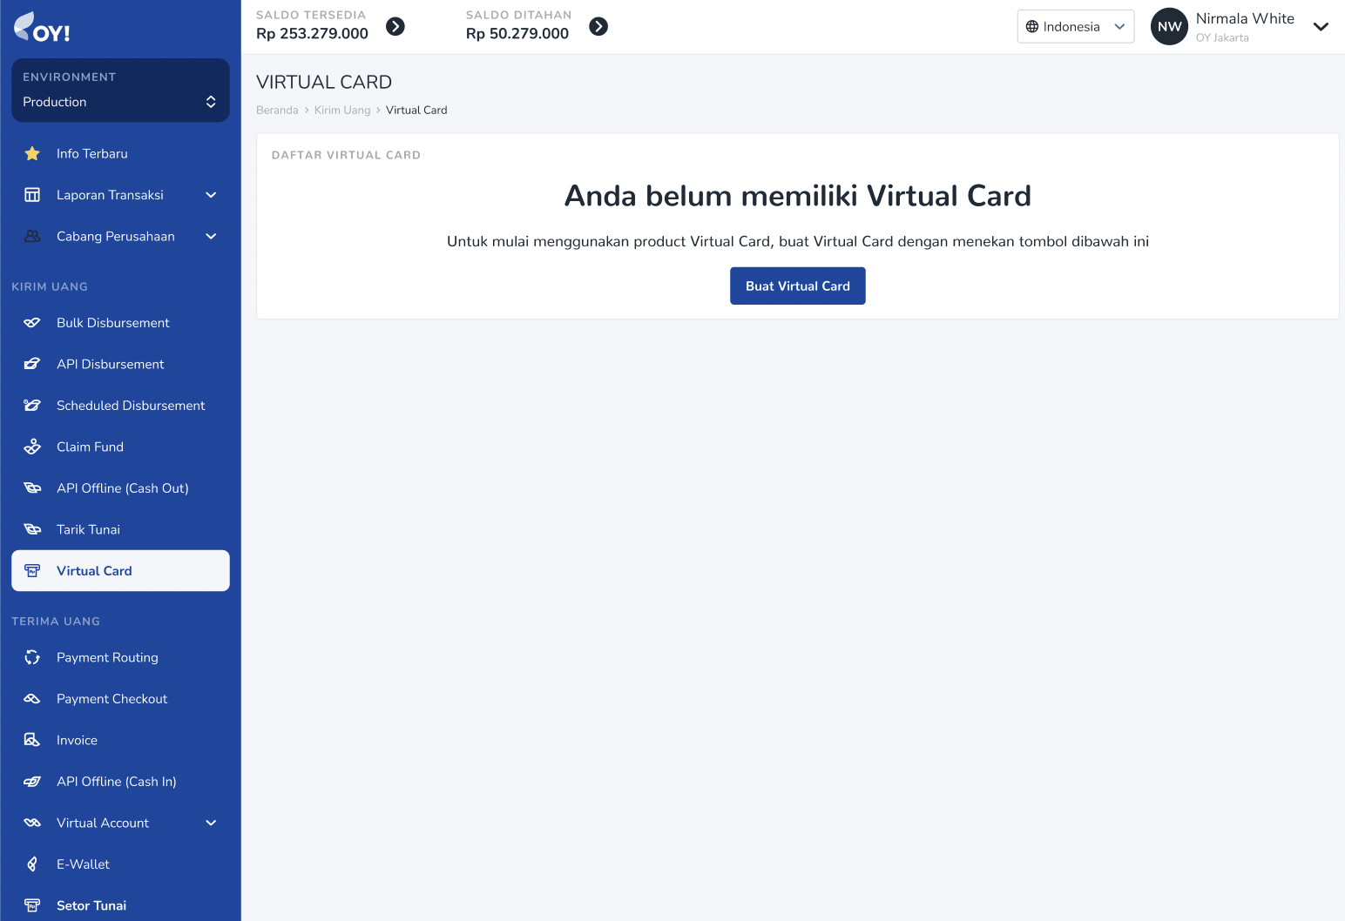This screenshot has height=921, width=1345.
Task: Open the user menu chevron beside Nirmala White
Action: click(1321, 27)
